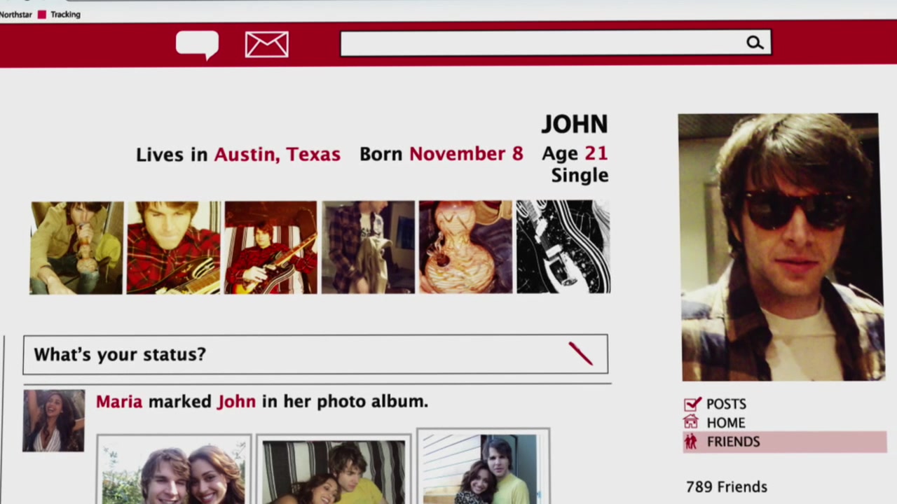Click the Friends people icon
The height and width of the screenshot is (504, 897).
pos(691,442)
